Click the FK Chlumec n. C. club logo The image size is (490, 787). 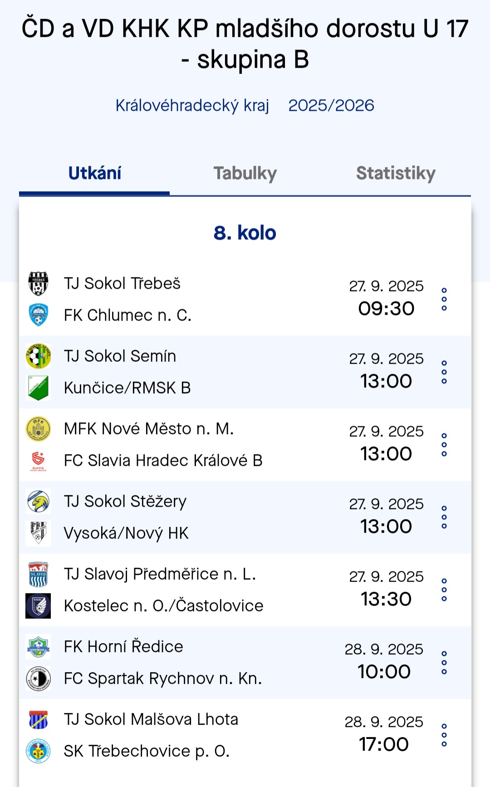coord(38,315)
